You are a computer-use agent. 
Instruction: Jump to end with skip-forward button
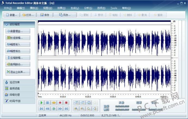66,109
